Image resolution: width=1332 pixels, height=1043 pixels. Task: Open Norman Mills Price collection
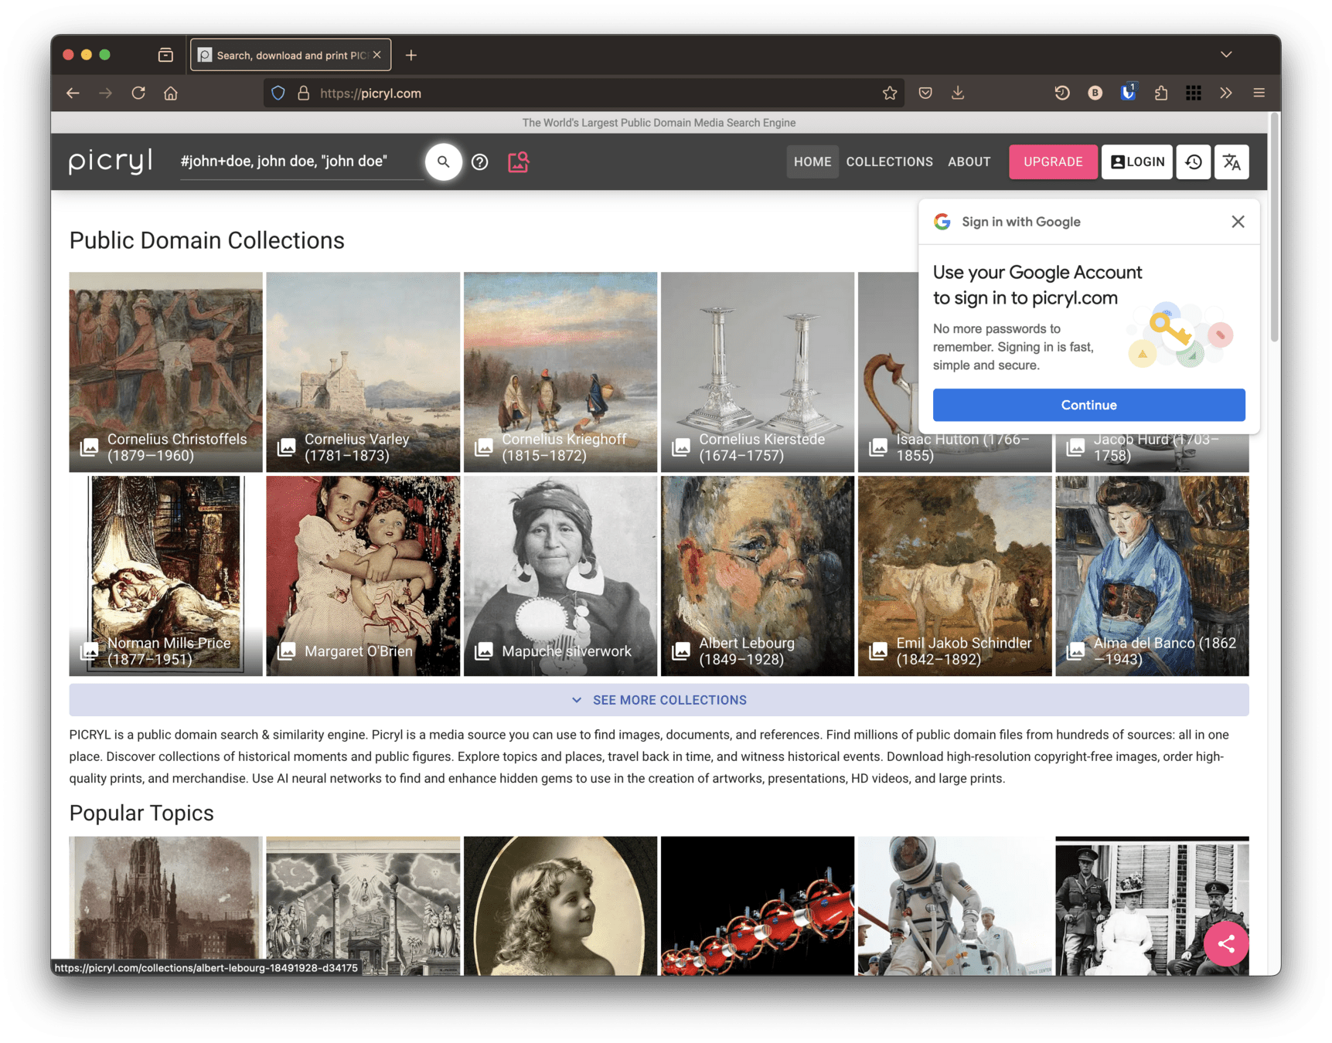click(x=165, y=576)
